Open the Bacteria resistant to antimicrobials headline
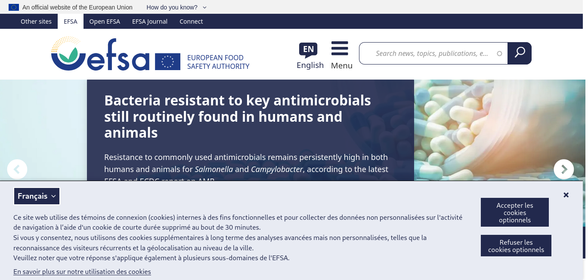The width and height of the screenshot is (588, 280). point(238,117)
